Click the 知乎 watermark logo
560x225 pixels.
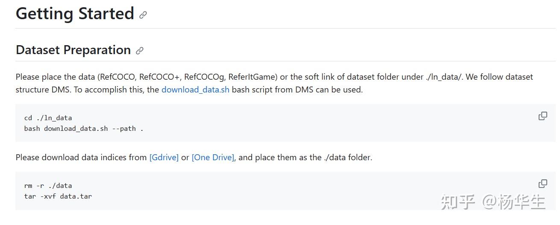tap(458, 202)
